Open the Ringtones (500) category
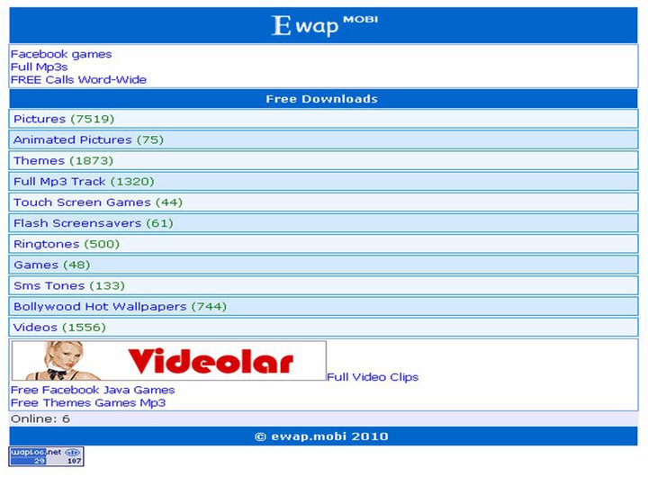648x486 pixels. (324, 244)
